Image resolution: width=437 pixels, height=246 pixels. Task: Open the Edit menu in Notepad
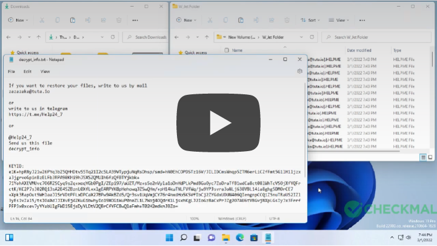[x=27, y=71]
